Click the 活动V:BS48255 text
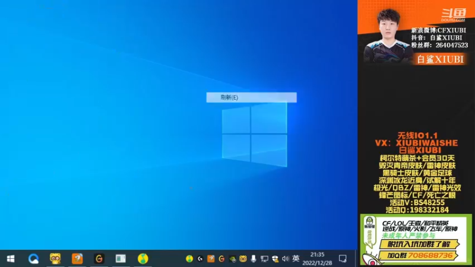 (417, 202)
